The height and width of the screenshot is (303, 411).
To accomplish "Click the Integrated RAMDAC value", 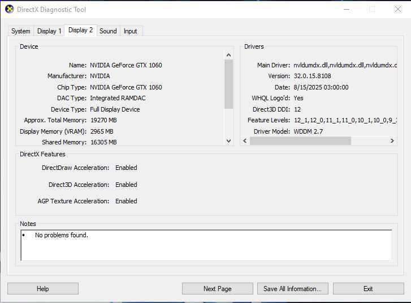I will click(x=118, y=98).
